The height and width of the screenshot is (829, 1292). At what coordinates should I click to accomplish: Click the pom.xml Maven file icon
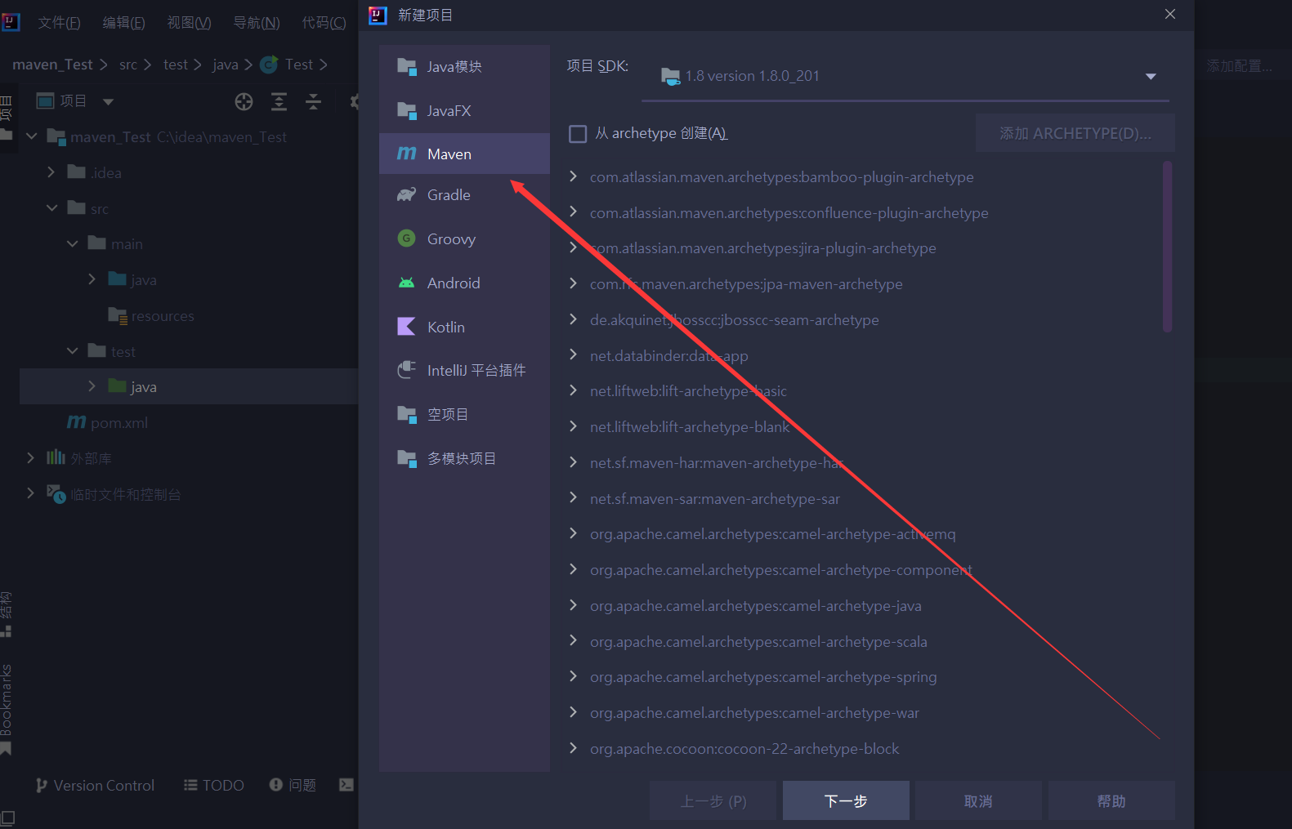pos(76,422)
